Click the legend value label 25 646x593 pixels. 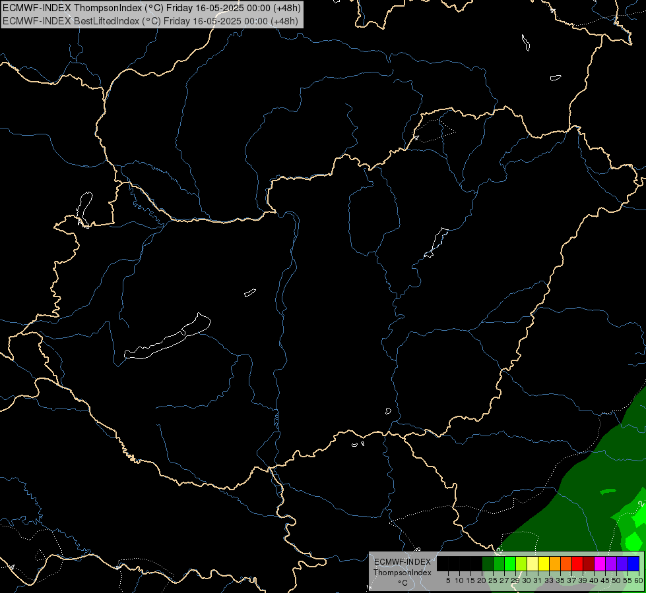[x=493, y=580]
